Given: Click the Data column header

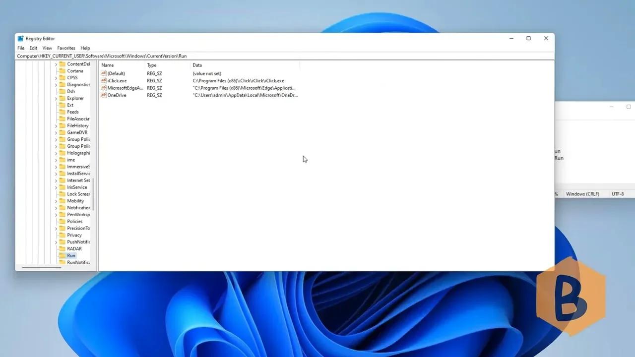Looking at the screenshot, I should pyautogui.click(x=197, y=65).
